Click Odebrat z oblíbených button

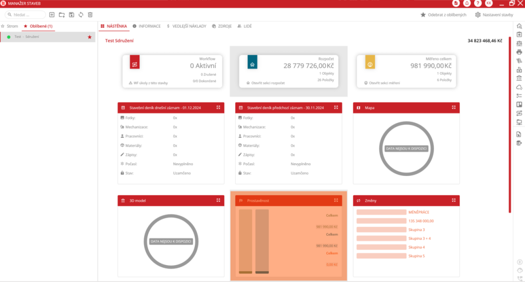pos(443,15)
